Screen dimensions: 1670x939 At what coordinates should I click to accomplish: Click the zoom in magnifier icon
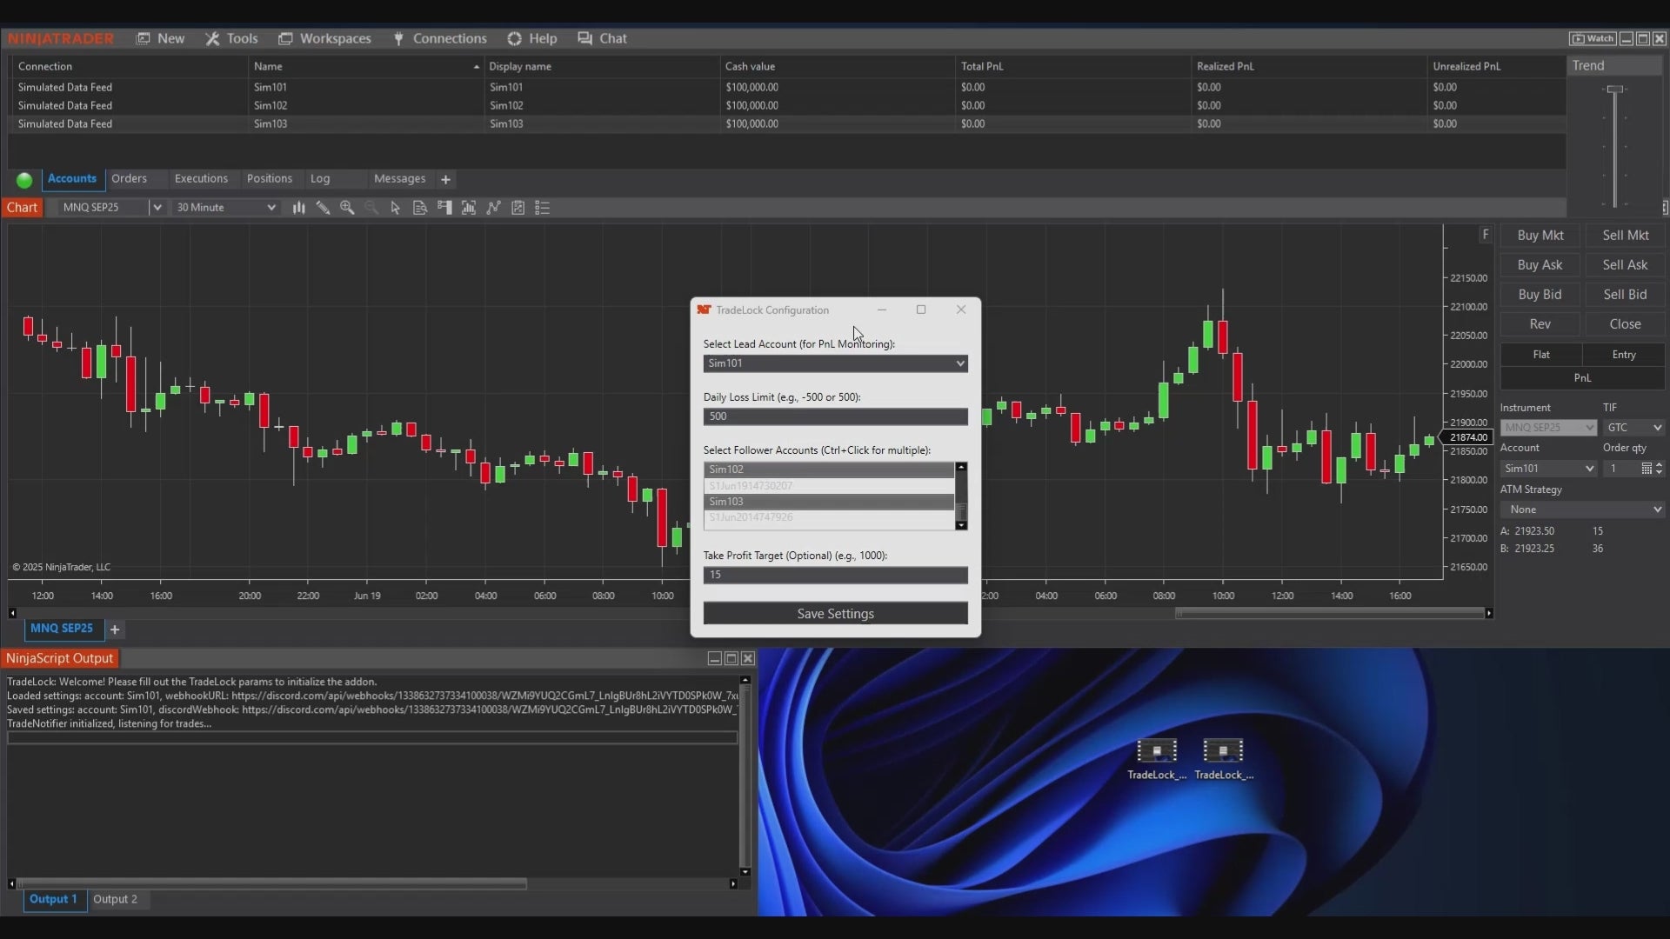tap(347, 208)
